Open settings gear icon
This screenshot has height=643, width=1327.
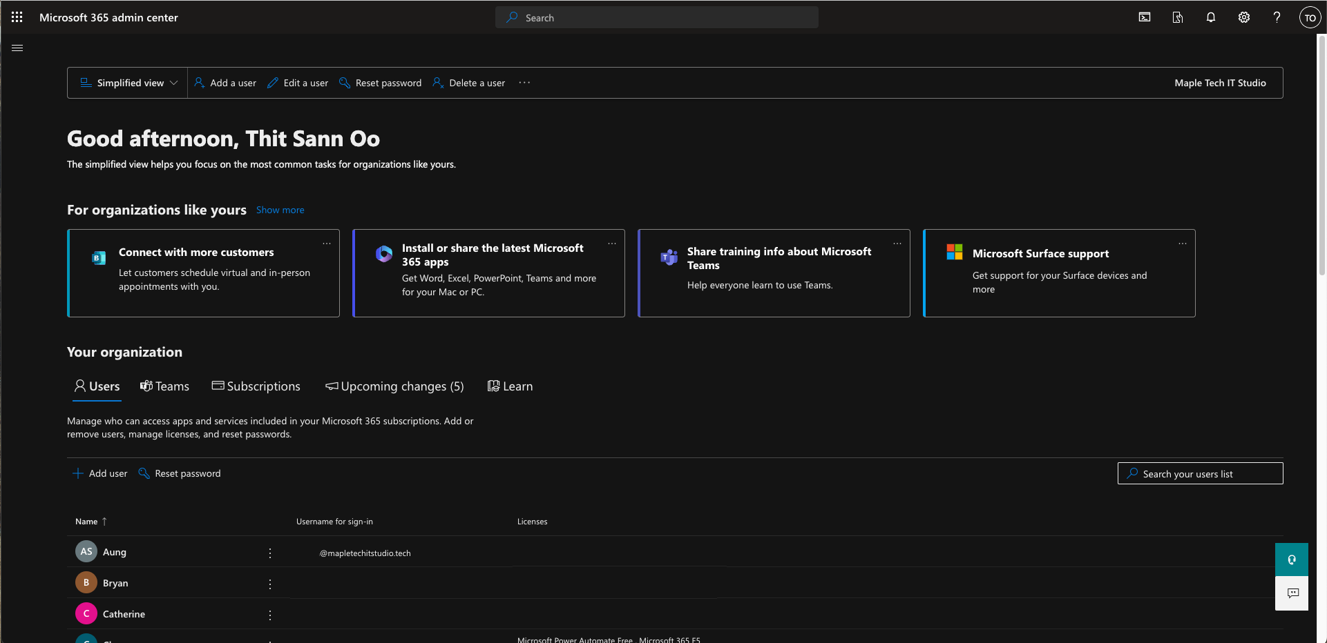click(x=1244, y=17)
